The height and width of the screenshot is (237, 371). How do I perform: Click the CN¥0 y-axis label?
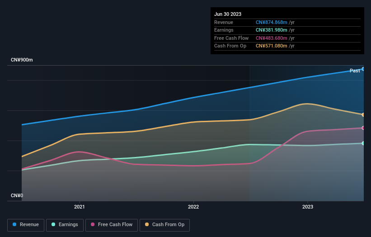tap(17, 195)
